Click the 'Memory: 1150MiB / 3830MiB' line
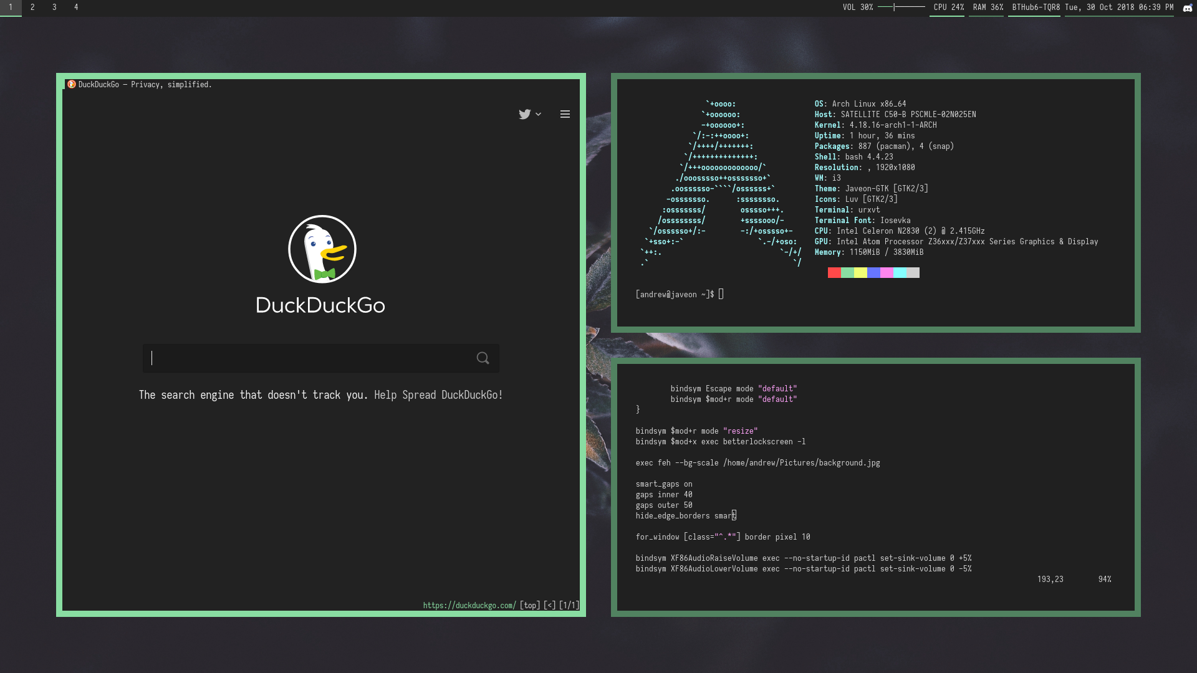The width and height of the screenshot is (1197, 673). [869, 252]
